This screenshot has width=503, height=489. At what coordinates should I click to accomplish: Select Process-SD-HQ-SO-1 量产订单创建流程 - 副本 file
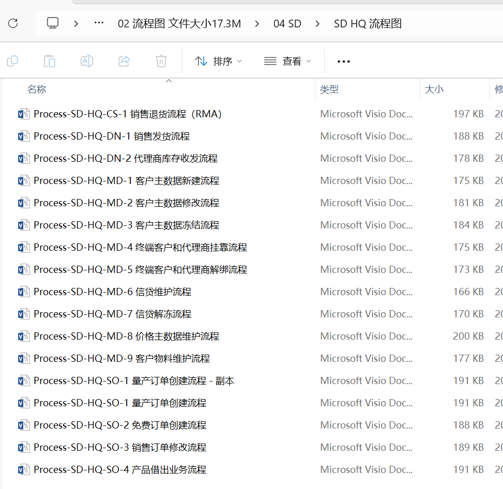(x=134, y=381)
